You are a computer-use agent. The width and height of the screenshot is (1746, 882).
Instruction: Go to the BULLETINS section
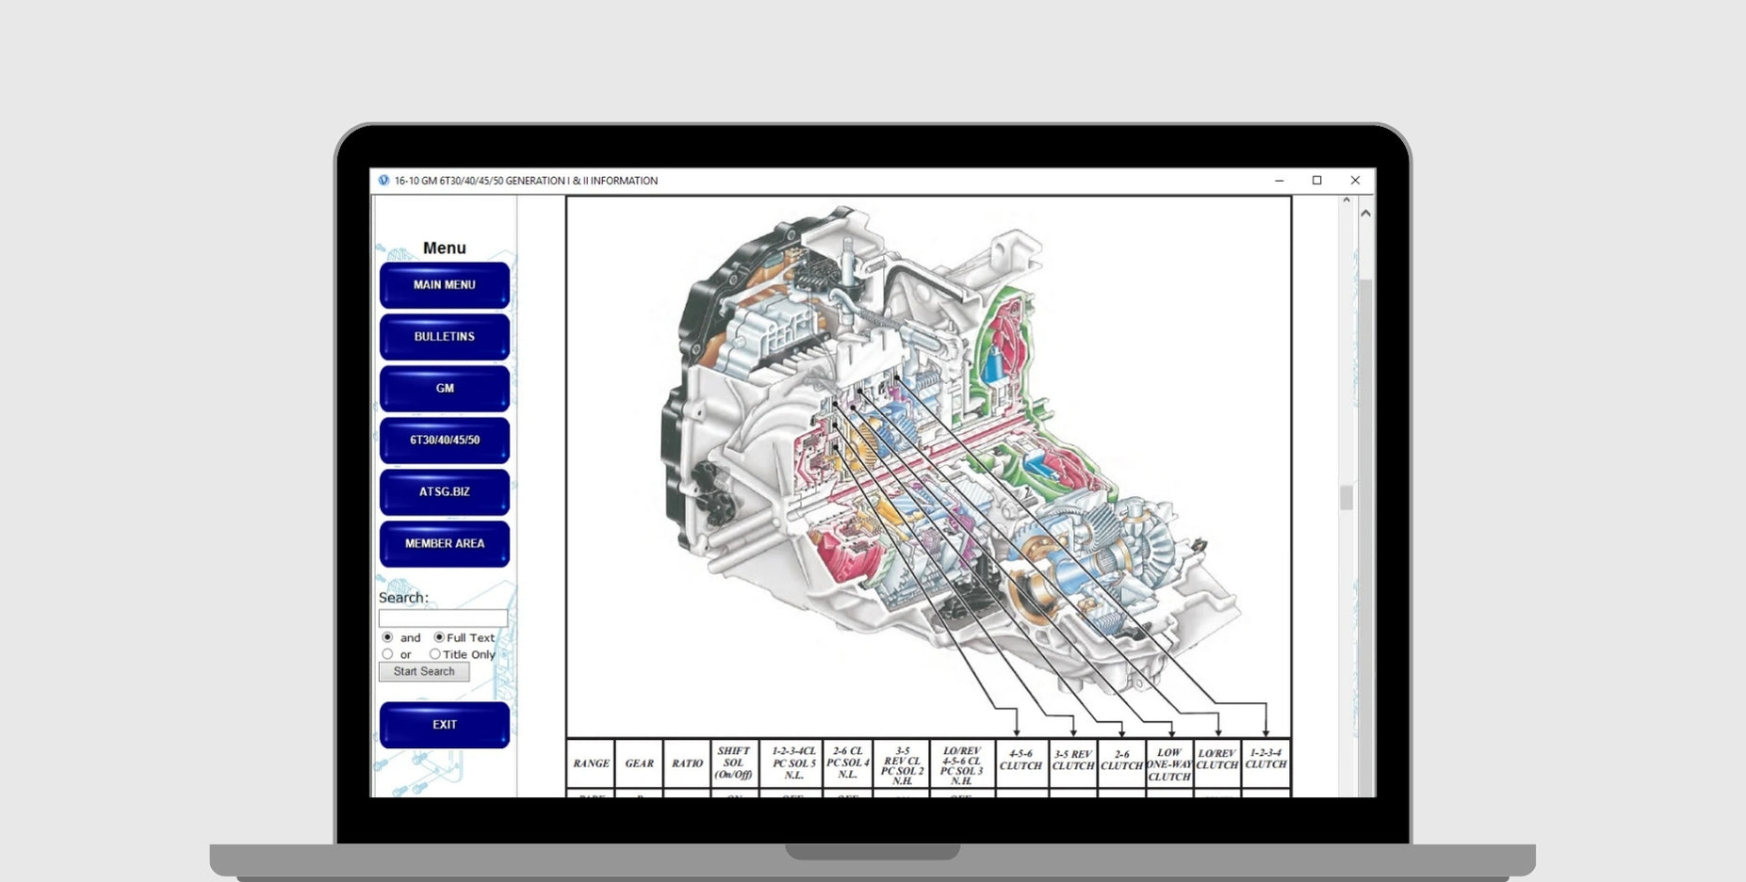(x=444, y=337)
